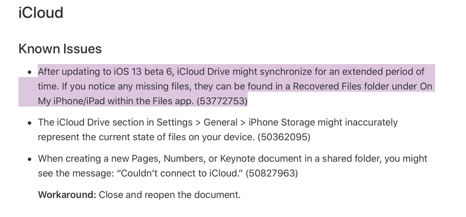Click the bold Workaround label
This screenshot has width=466, height=217.
coord(67,194)
